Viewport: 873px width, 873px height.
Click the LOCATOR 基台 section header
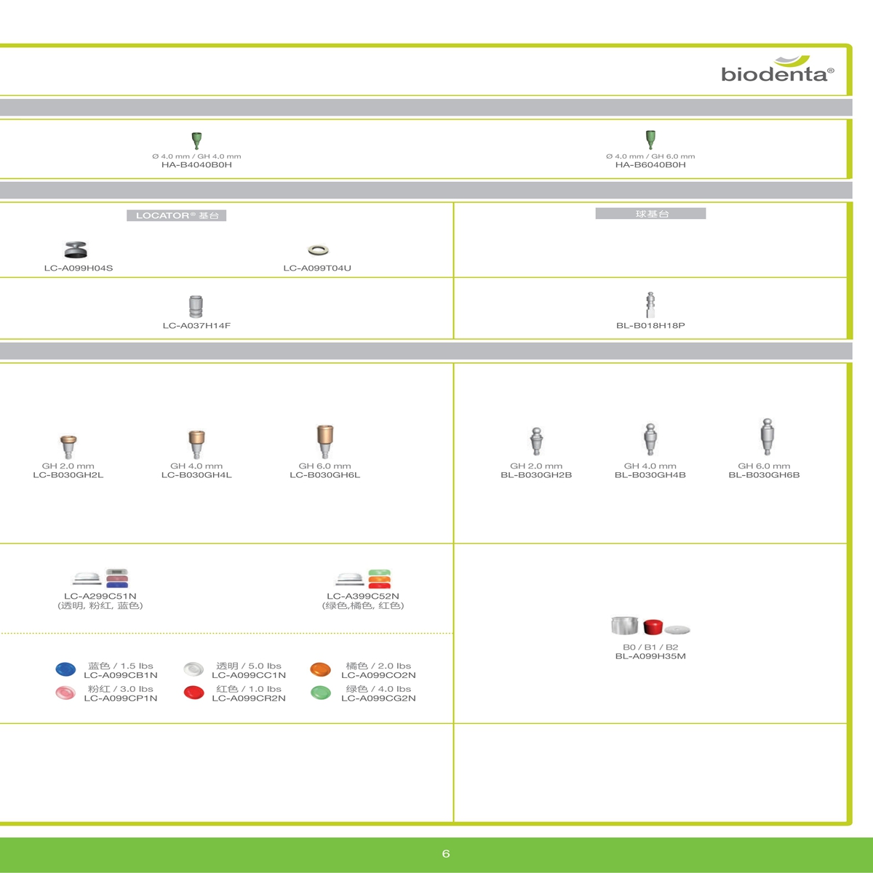pos(177,215)
